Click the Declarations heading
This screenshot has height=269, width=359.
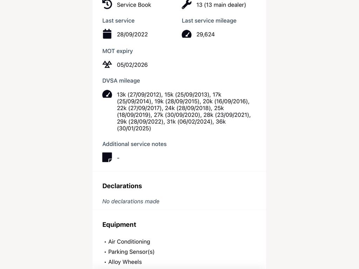coord(122,186)
